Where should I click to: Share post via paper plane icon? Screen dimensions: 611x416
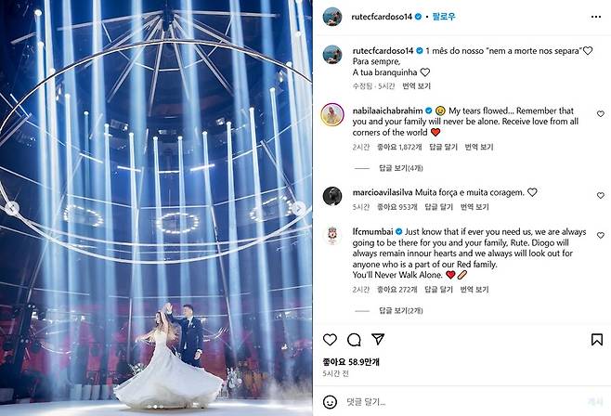378,339
